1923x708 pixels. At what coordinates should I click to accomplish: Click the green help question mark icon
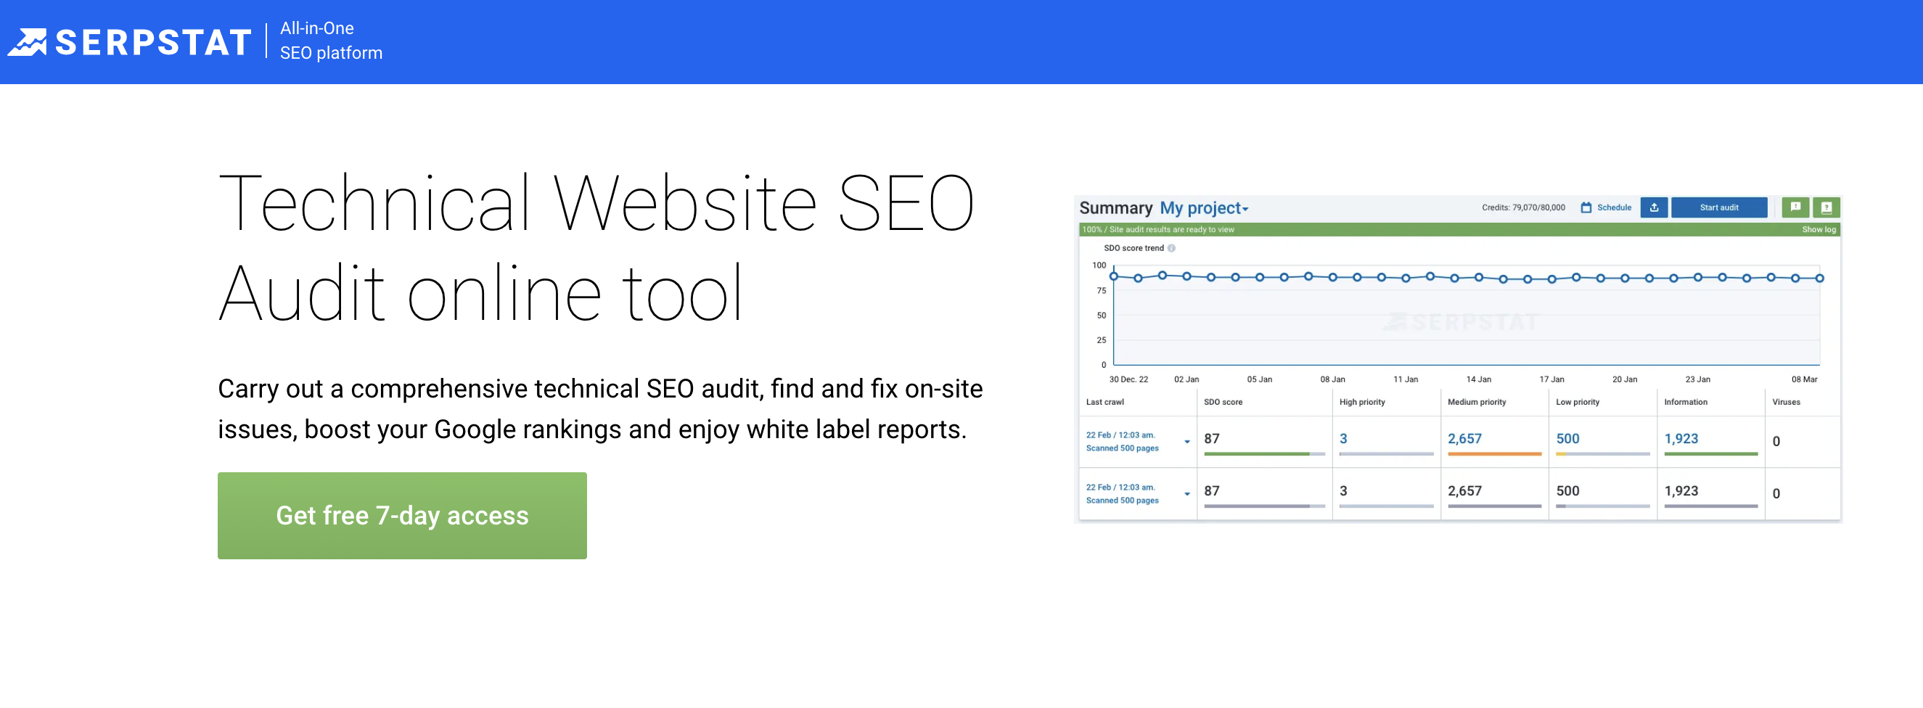pyautogui.click(x=1826, y=207)
